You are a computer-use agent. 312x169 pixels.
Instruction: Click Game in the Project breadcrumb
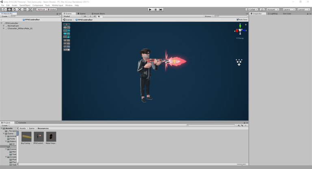32,128
